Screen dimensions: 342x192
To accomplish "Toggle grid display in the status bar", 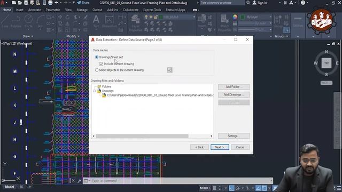I will point(215,188).
